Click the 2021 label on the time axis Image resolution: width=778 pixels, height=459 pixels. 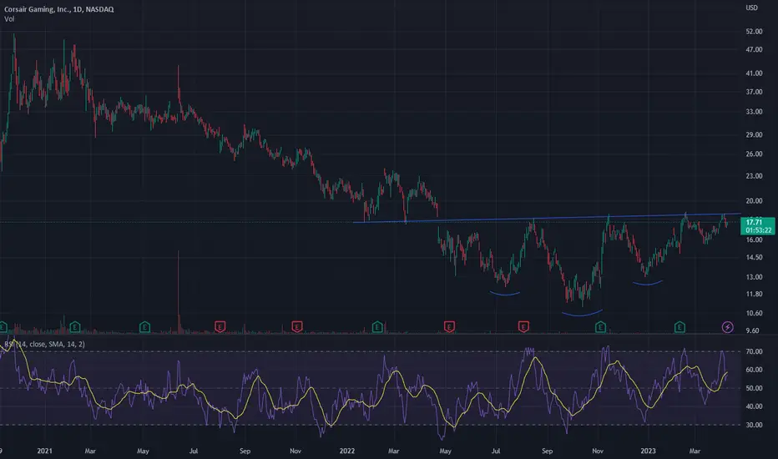[44, 451]
